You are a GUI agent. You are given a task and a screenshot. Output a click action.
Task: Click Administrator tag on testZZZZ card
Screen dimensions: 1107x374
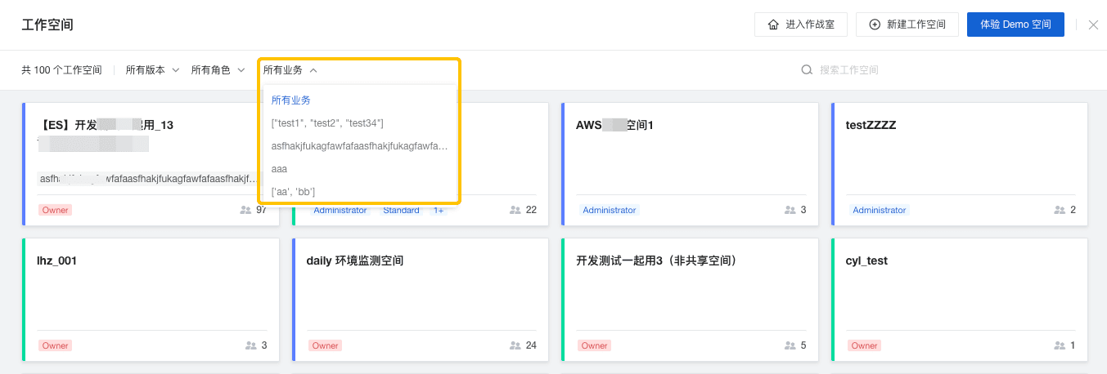pyautogui.click(x=880, y=210)
